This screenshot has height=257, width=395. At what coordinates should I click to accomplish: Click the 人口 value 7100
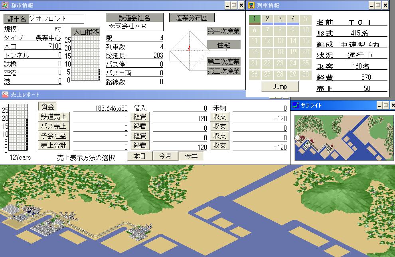pos(55,46)
